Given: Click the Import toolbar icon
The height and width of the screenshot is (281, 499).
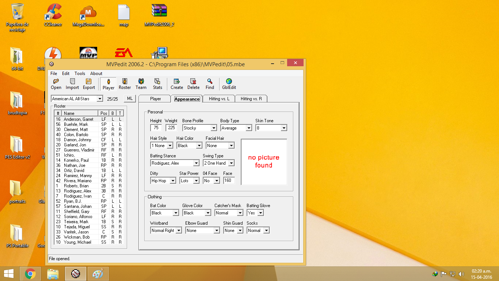Looking at the screenshot, I should pos(72,84).
